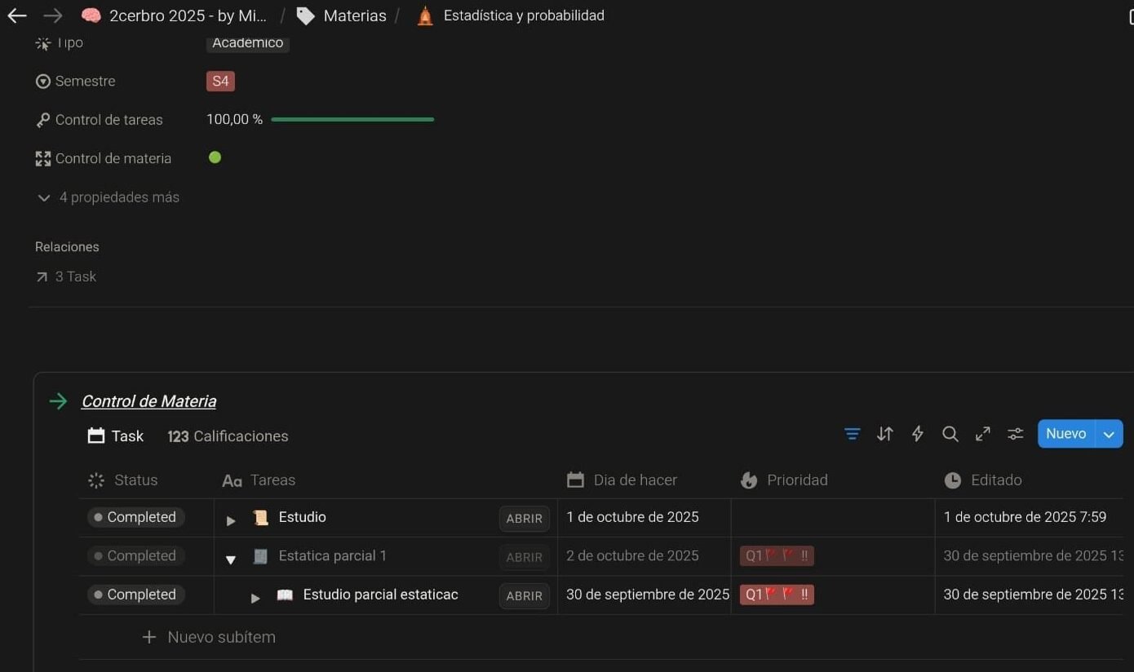Toggle Completed status of Estudio task
Screen dimensions: 1134x672
(x=135, y=517)
